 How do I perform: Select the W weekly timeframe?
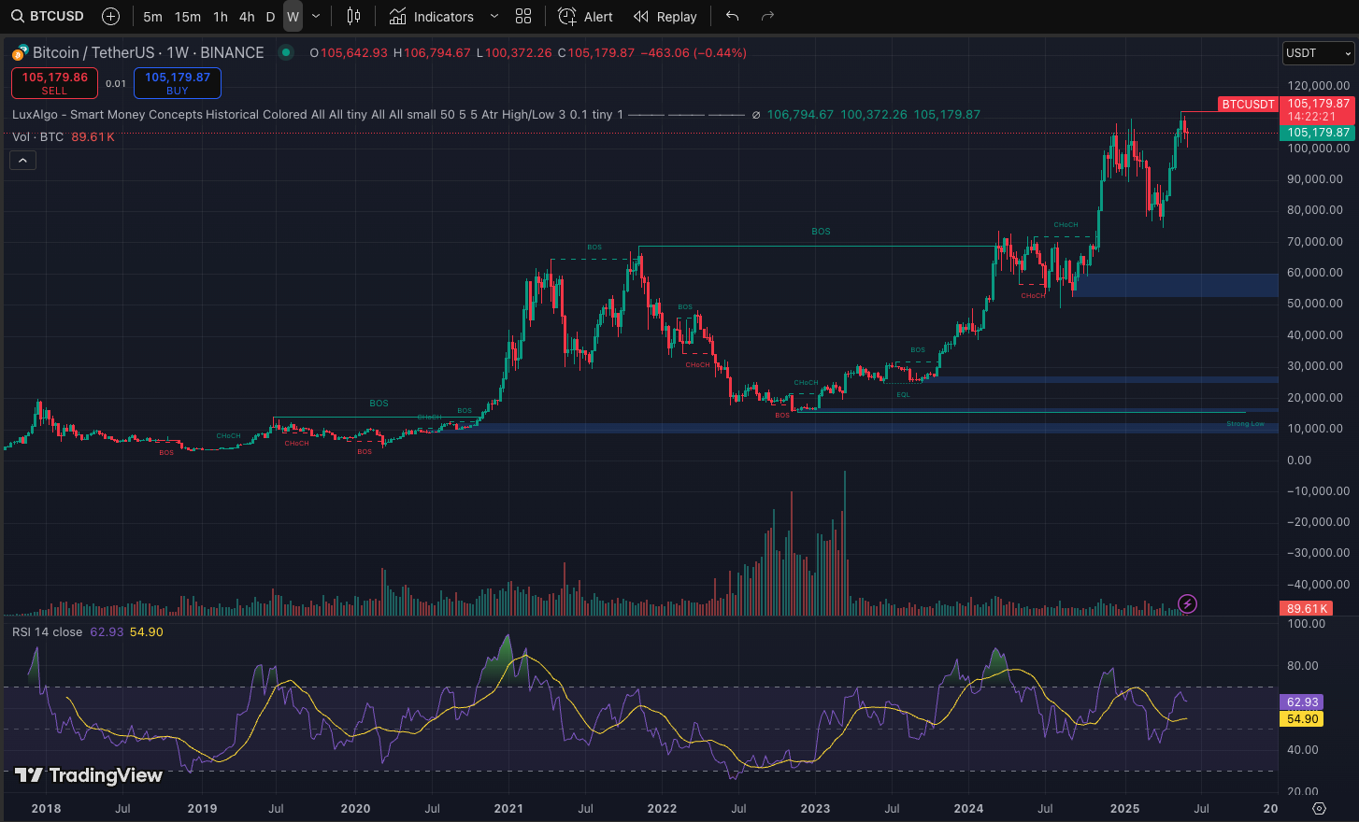click(x=293, y=17)
